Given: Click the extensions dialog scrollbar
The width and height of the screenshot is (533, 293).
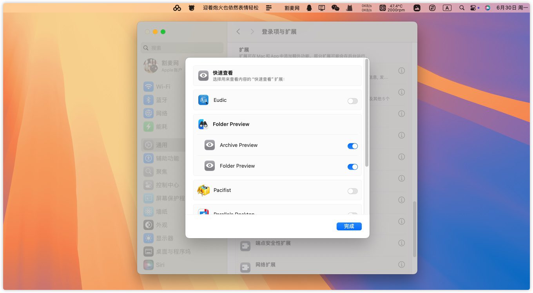Looking at the screenshot, I should (367, 113).
